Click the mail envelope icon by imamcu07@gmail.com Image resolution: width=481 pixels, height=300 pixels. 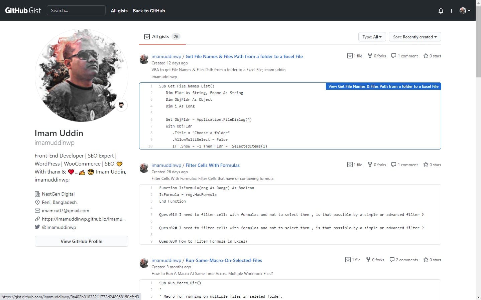tap(37, 211)
